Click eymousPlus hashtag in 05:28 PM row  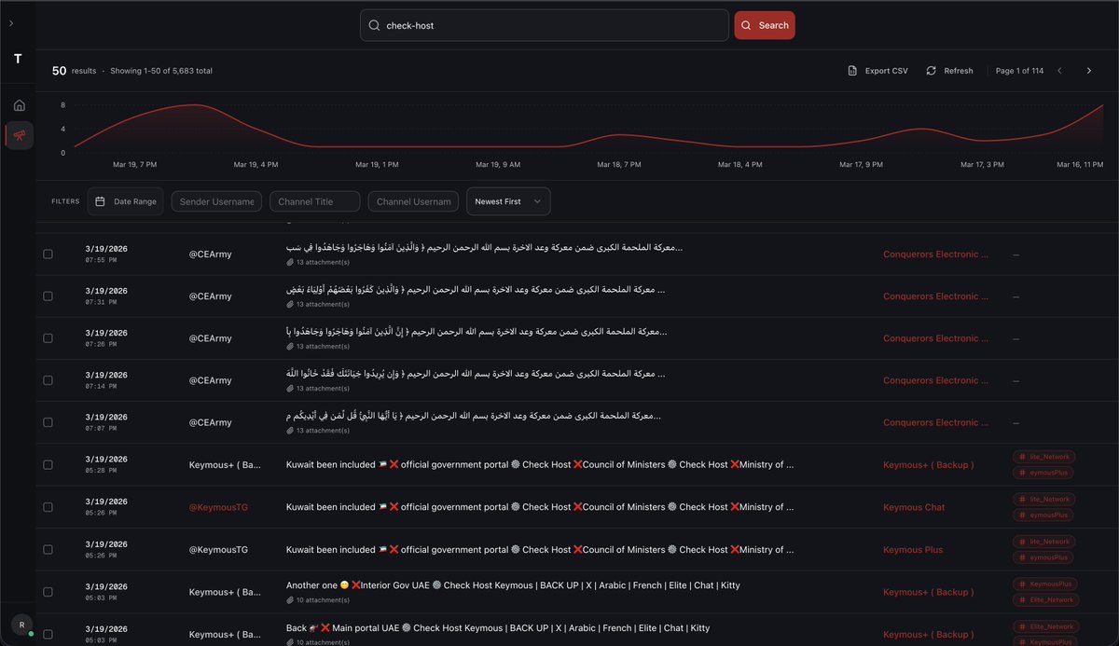(x=1044, y=473)
